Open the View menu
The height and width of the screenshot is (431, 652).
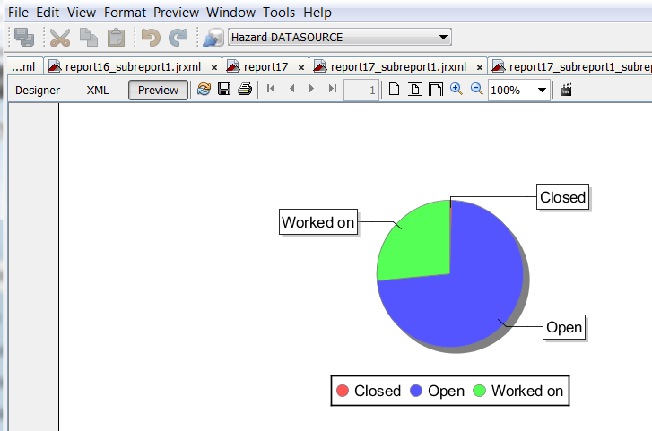(x=82, y=13)
